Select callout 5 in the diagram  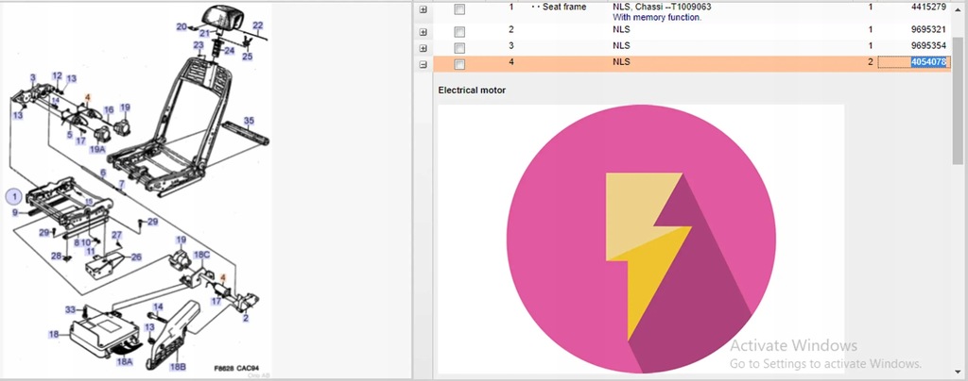[x=69, y=134]
